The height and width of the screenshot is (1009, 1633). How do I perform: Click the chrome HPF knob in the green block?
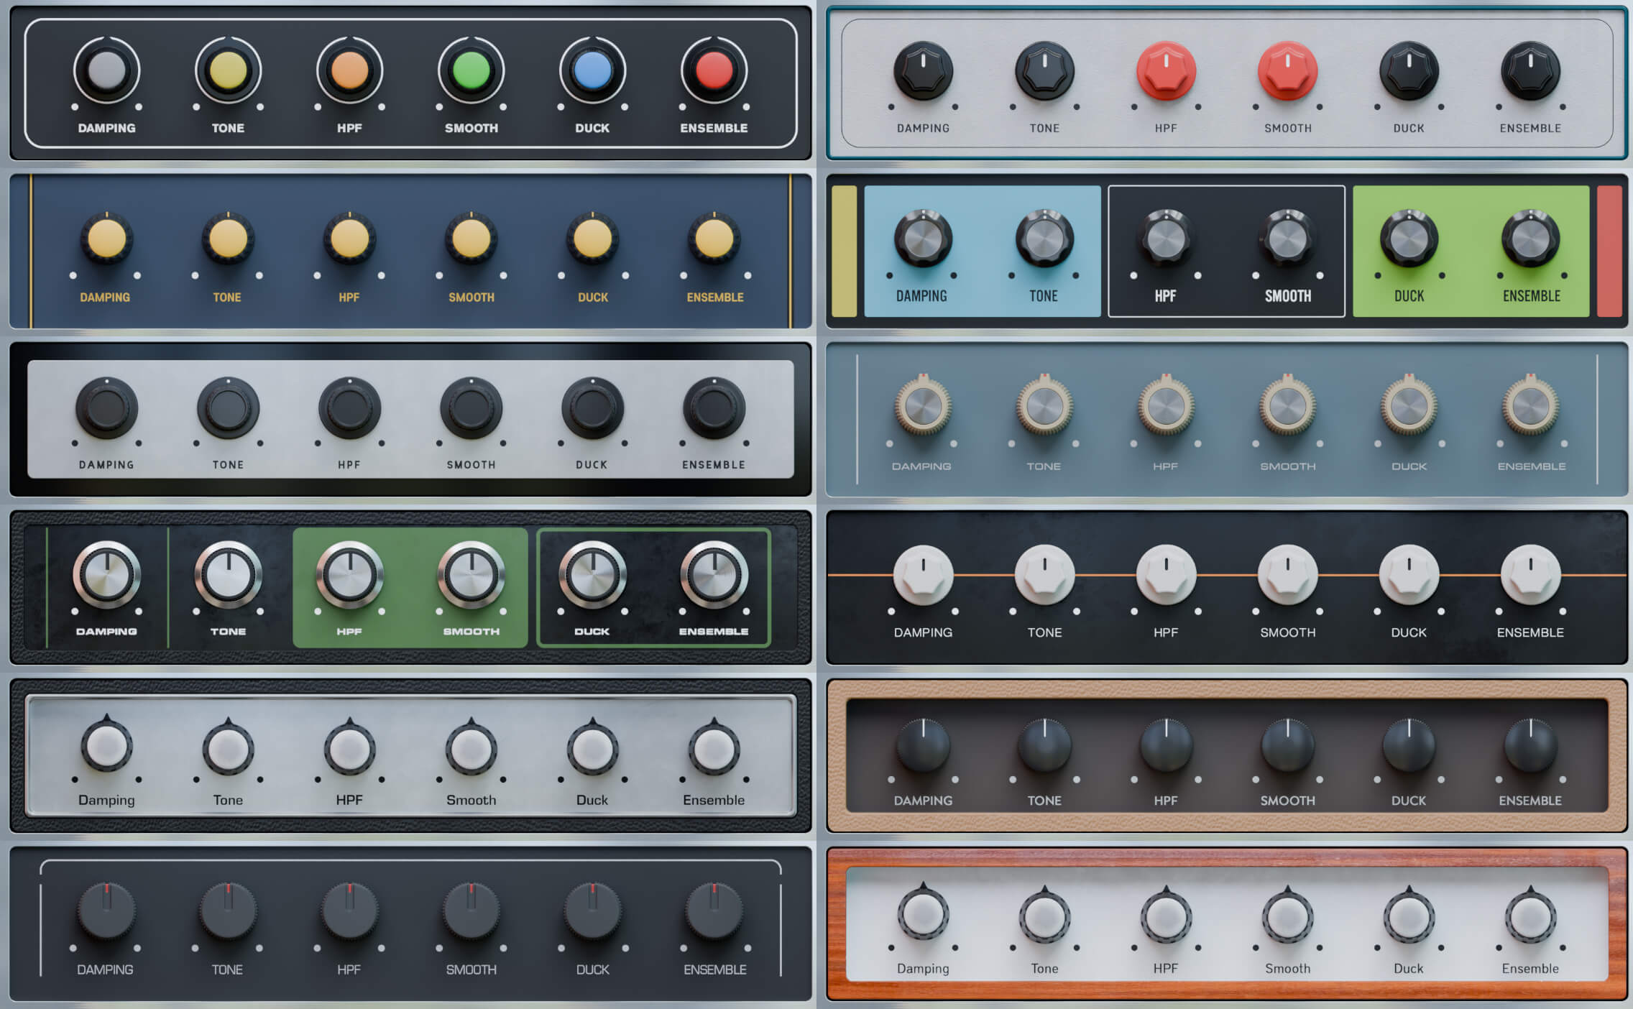[x=349, y=575]
